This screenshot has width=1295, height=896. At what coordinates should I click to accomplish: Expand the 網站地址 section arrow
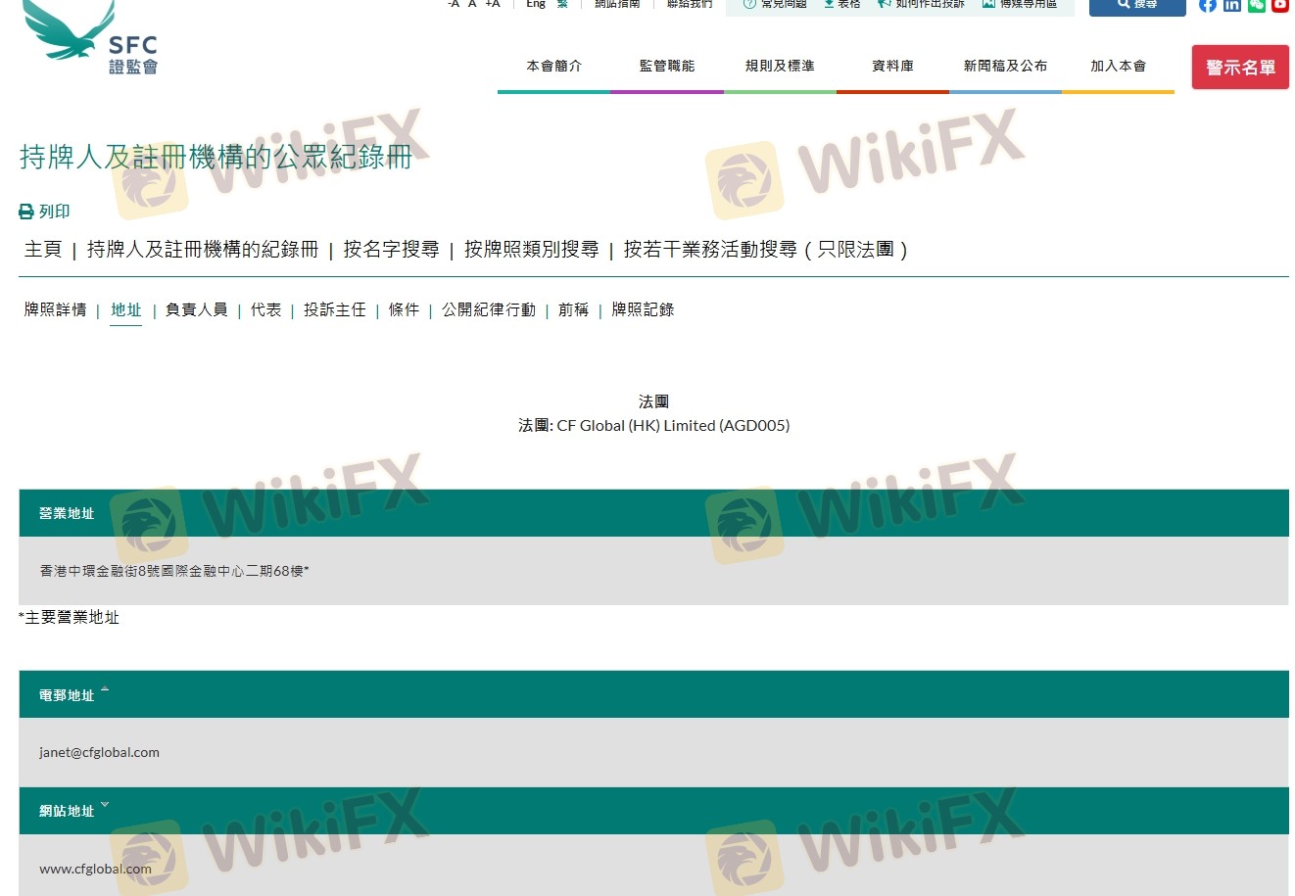click(105, 806)
